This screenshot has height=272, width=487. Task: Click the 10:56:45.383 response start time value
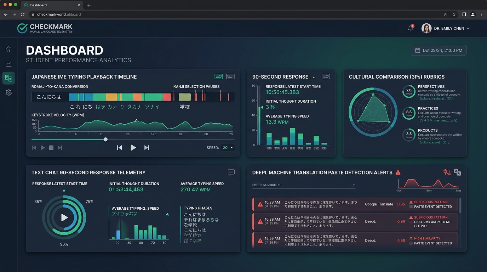pyautogui.click(x=282, y=92)
